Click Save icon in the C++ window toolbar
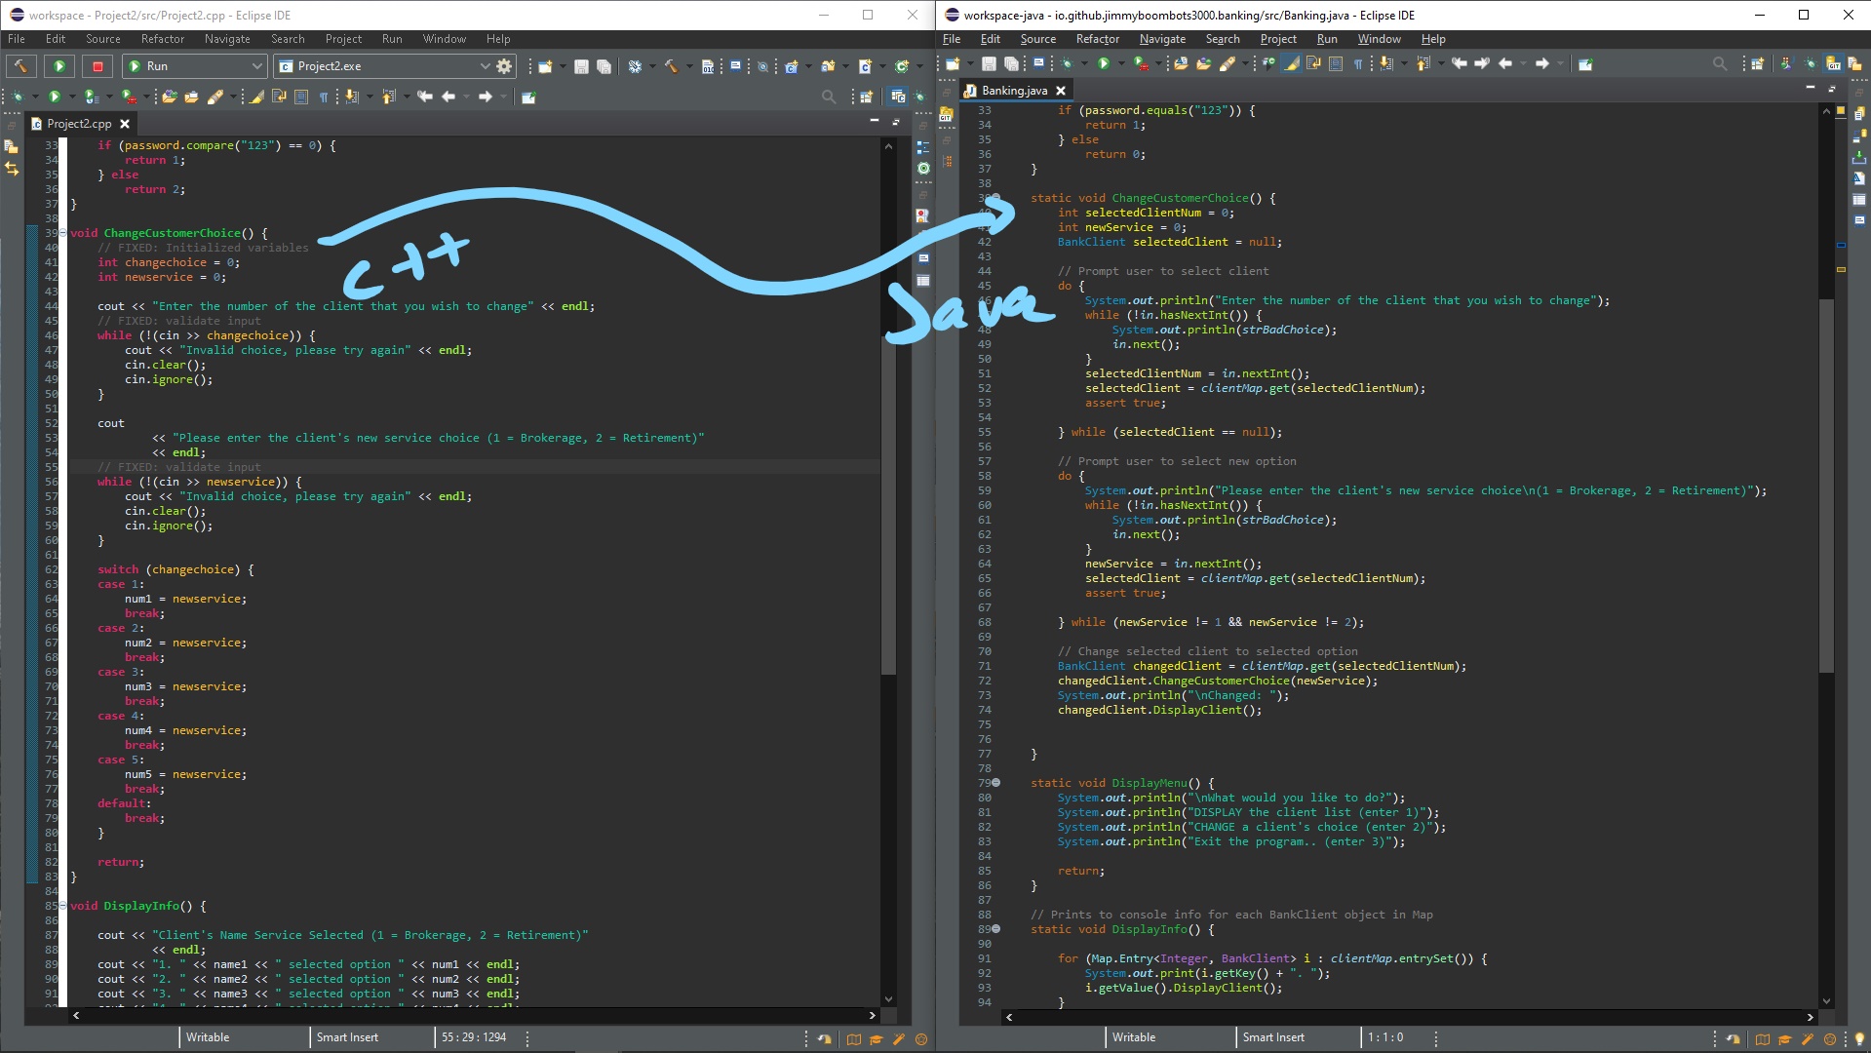This screenshot has height=1053, width=1871. pyautogui.click(x=581, y=66)
